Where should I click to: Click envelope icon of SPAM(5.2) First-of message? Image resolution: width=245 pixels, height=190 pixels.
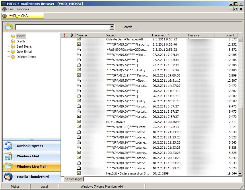tap(79, 44)
